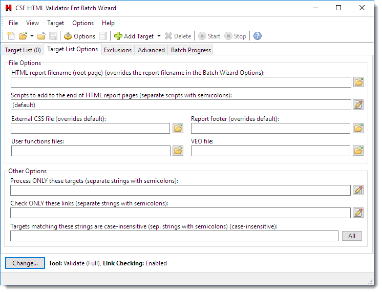The height and width of the screenshot is (293, 382).
Task: Browse for an External CSS file
Action: pyautogui.click(x=178, y=128)
